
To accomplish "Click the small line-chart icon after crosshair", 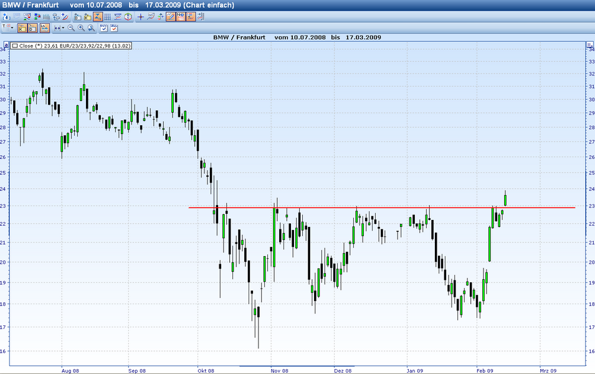I will coord(151,17).
